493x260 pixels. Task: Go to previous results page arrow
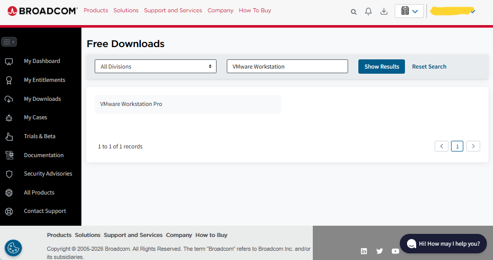coord(441,146)
